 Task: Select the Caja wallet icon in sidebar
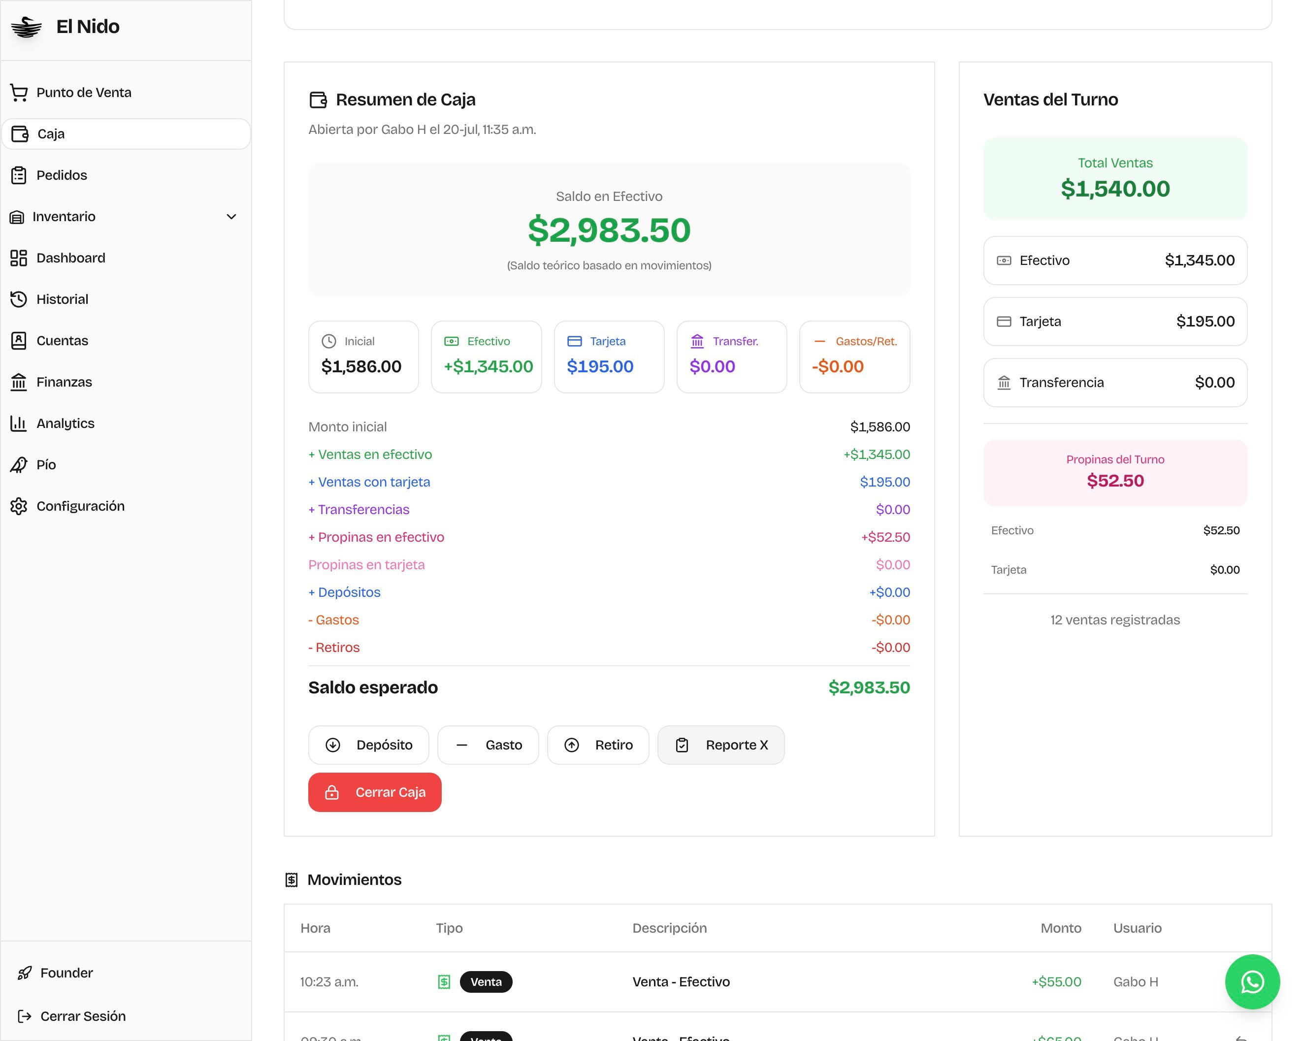(20, 133)
